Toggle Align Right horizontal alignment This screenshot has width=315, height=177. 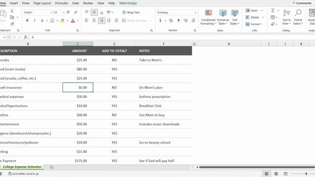tap(102, 21)
